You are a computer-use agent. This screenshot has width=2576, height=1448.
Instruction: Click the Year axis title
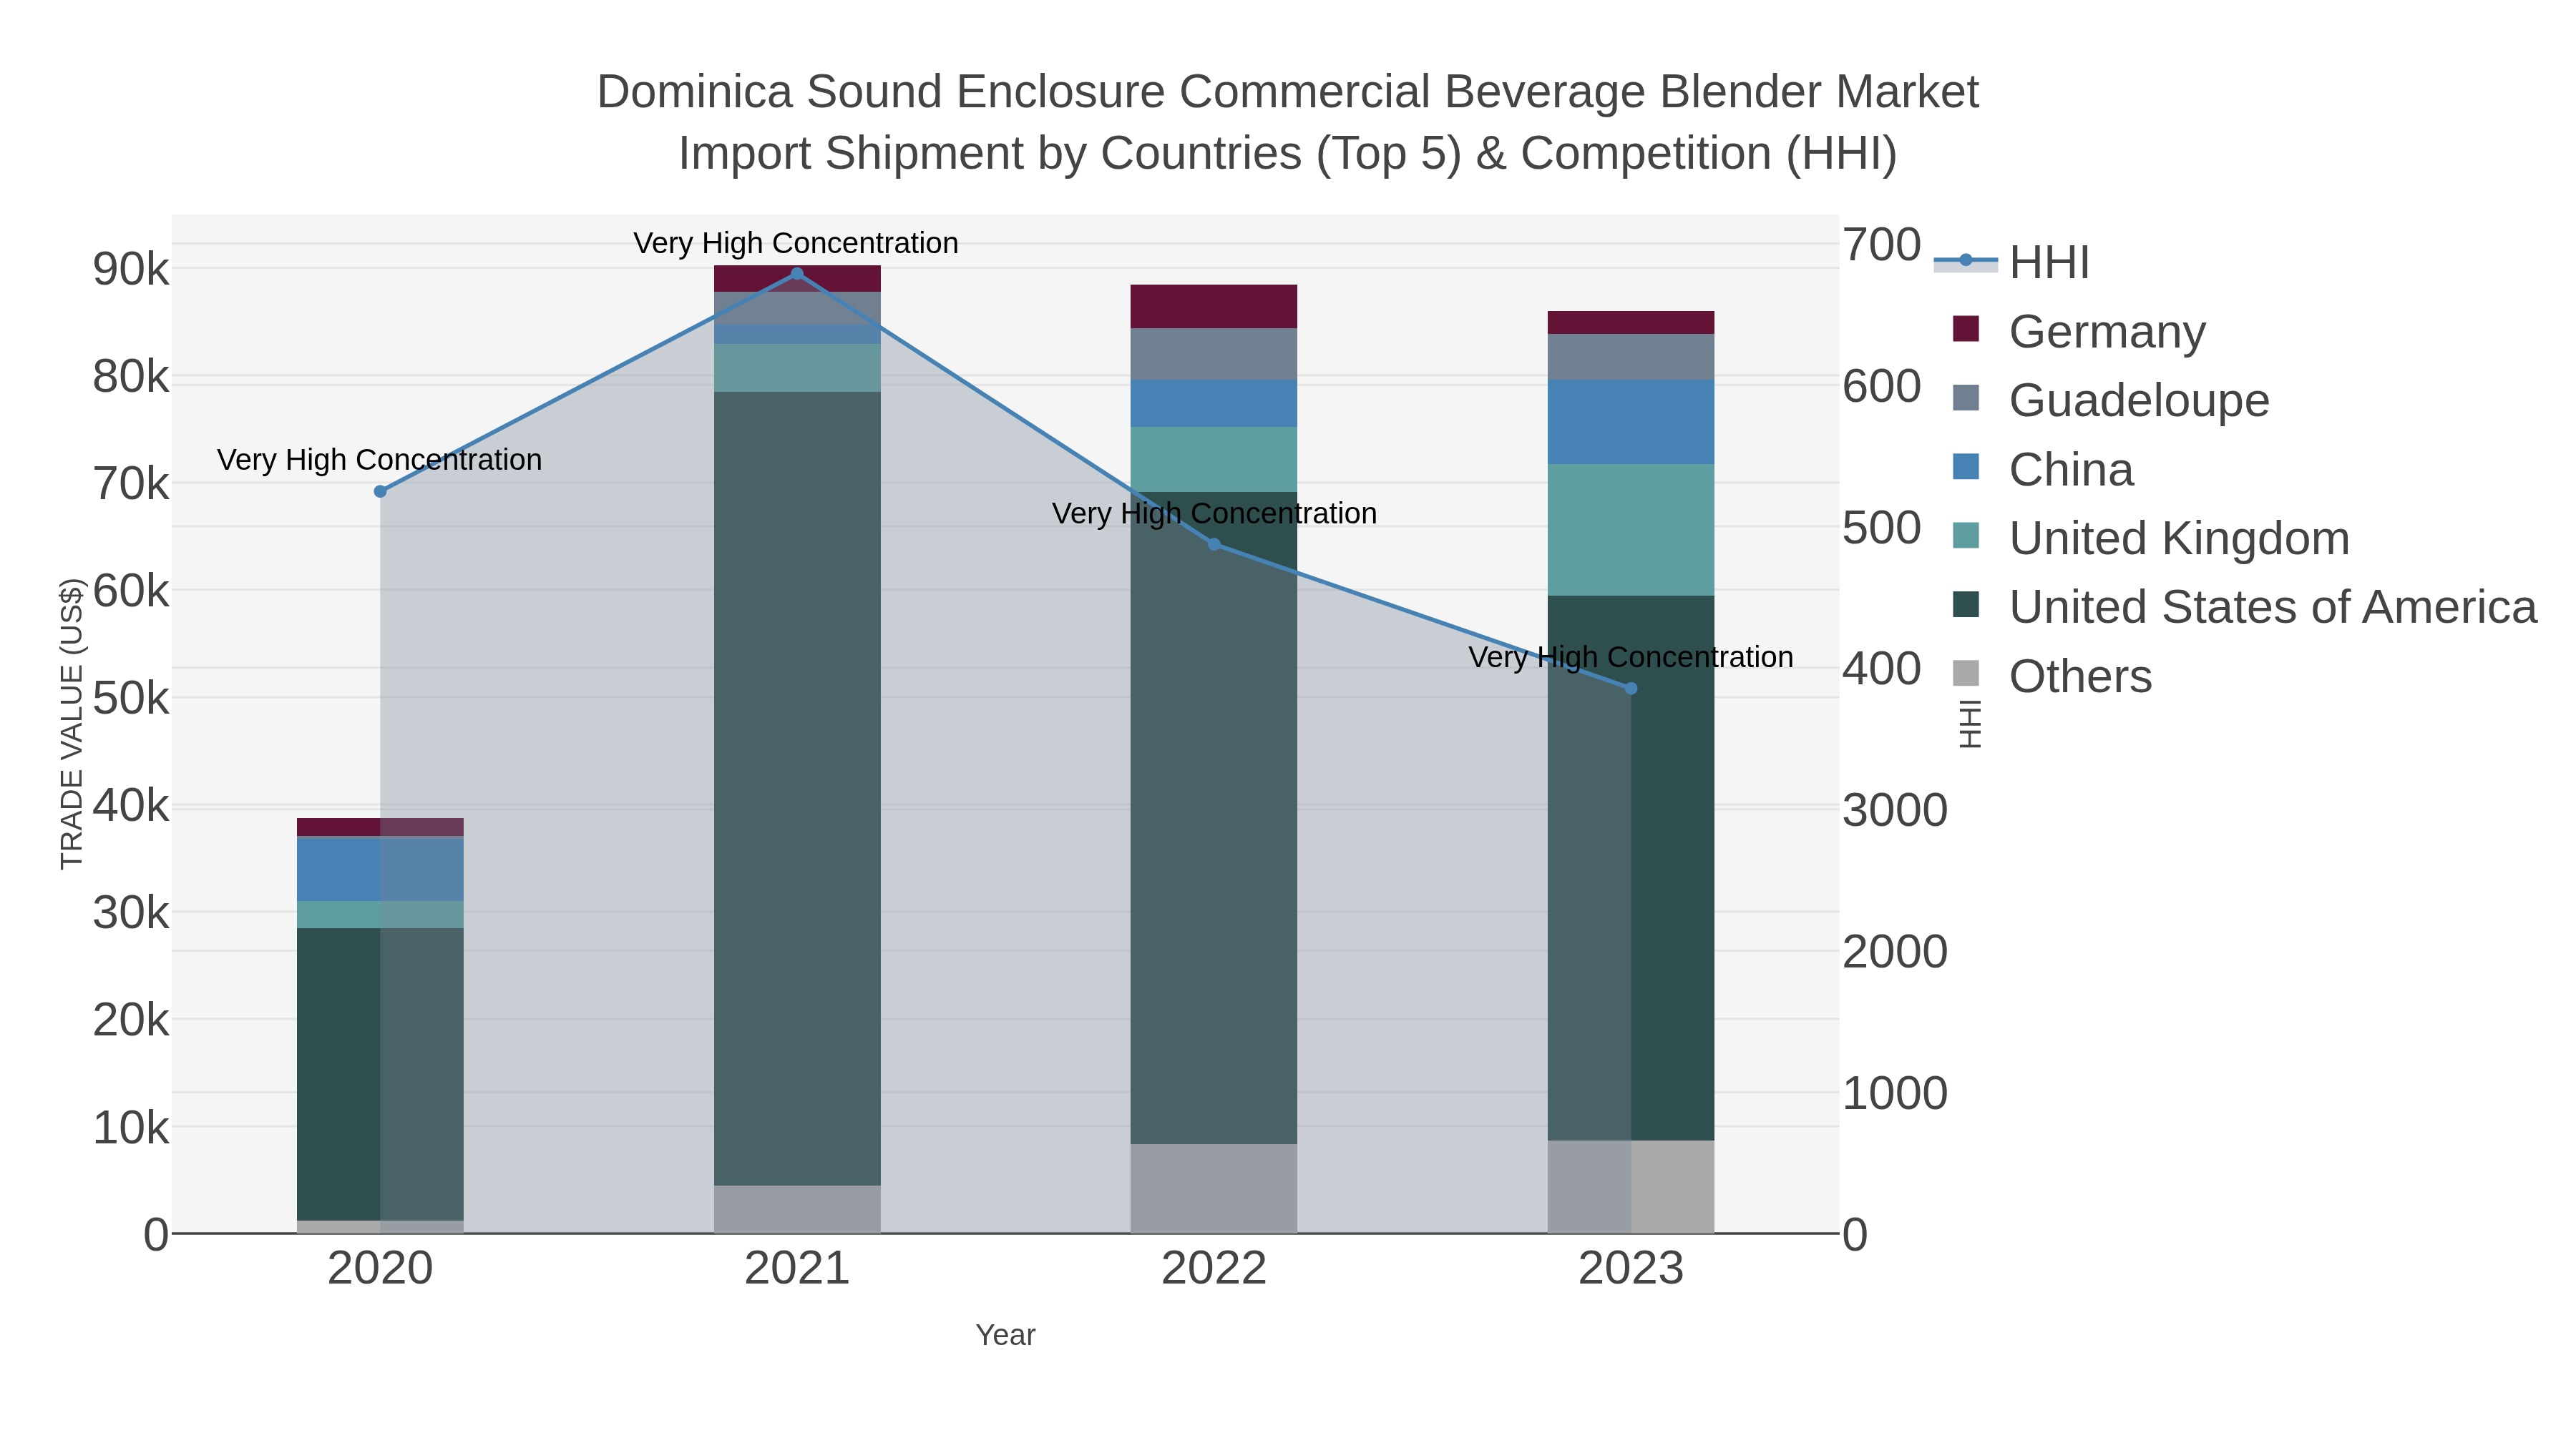coord(1006,1335)
